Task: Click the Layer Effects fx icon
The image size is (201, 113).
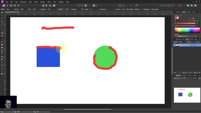Action: point(188,73)
